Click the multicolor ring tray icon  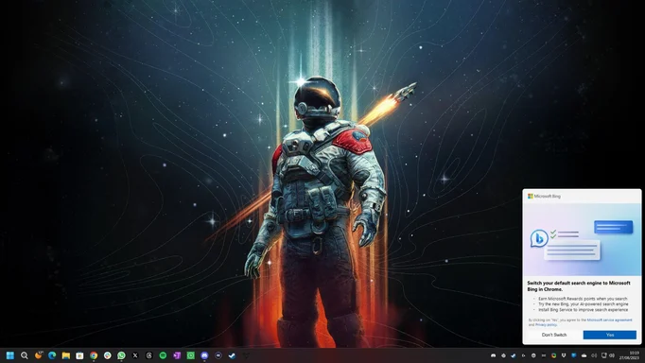click(x=553, y=355)
